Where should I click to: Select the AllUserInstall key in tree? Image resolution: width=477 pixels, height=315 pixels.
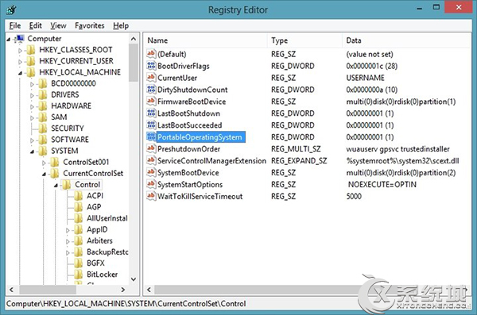tap(107, 218)
